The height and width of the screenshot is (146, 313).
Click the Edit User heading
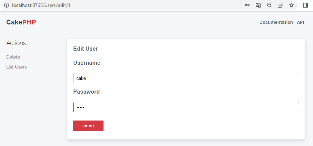point(86,49)
